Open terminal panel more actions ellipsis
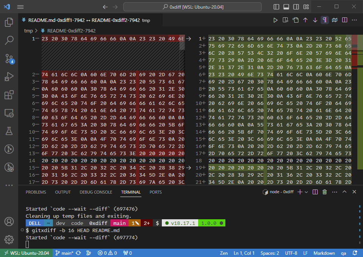363x257 pixels. pyautogui.click(x=335, y=192)
